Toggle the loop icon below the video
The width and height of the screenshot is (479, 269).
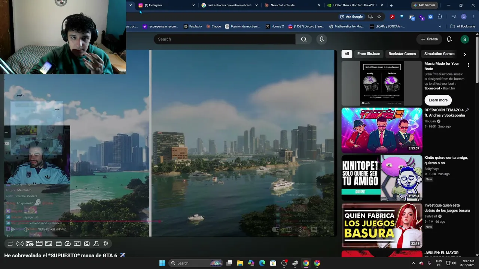10,244
